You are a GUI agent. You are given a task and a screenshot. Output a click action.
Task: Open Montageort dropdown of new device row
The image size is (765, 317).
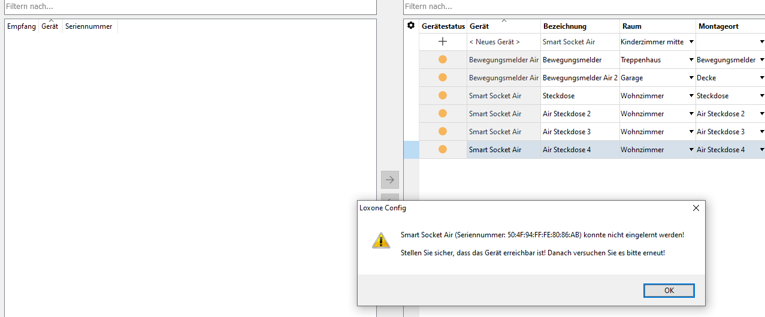(x=761, y=42)
